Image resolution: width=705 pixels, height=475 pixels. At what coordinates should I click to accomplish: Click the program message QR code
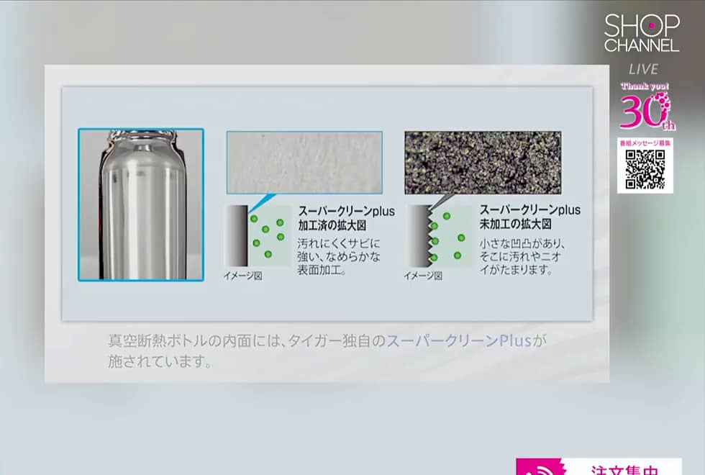point(645,170)
